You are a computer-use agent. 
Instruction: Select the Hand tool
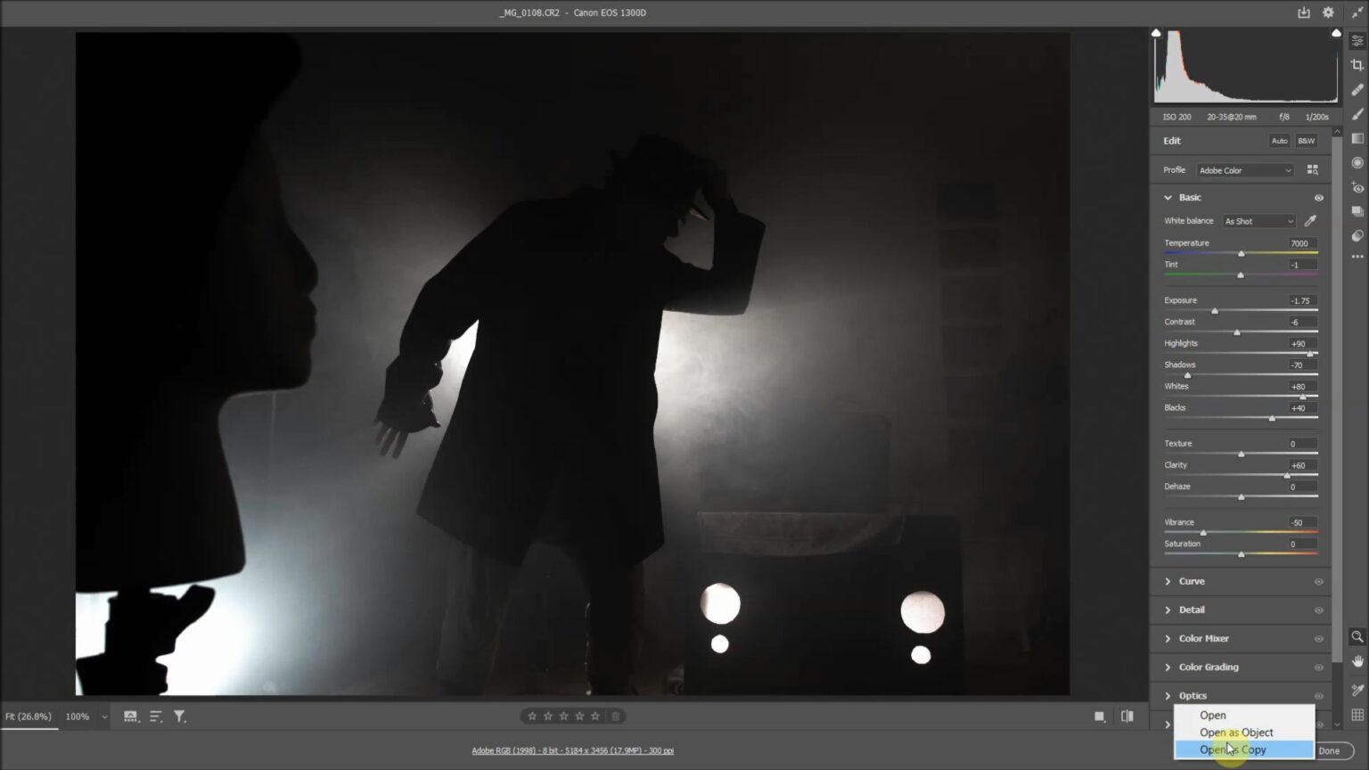[1357, 661]
